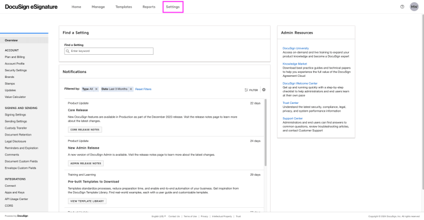
Task: Open the Knowledge Market link
Action: pos(295,64)
